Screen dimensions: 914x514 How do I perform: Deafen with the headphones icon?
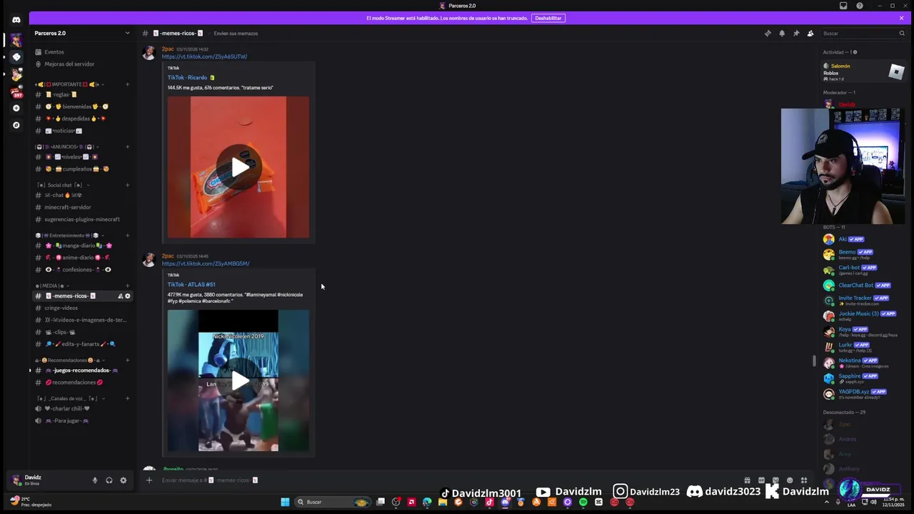pyautogui.click(x=109, y=480)
